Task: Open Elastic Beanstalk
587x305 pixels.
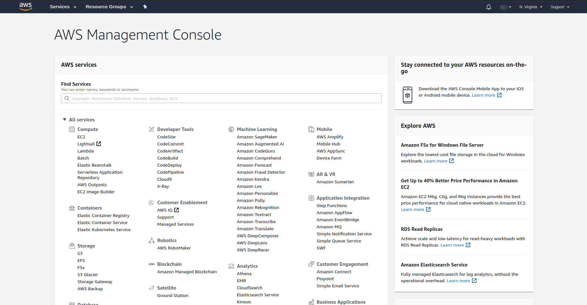Action: pos(94,165)
